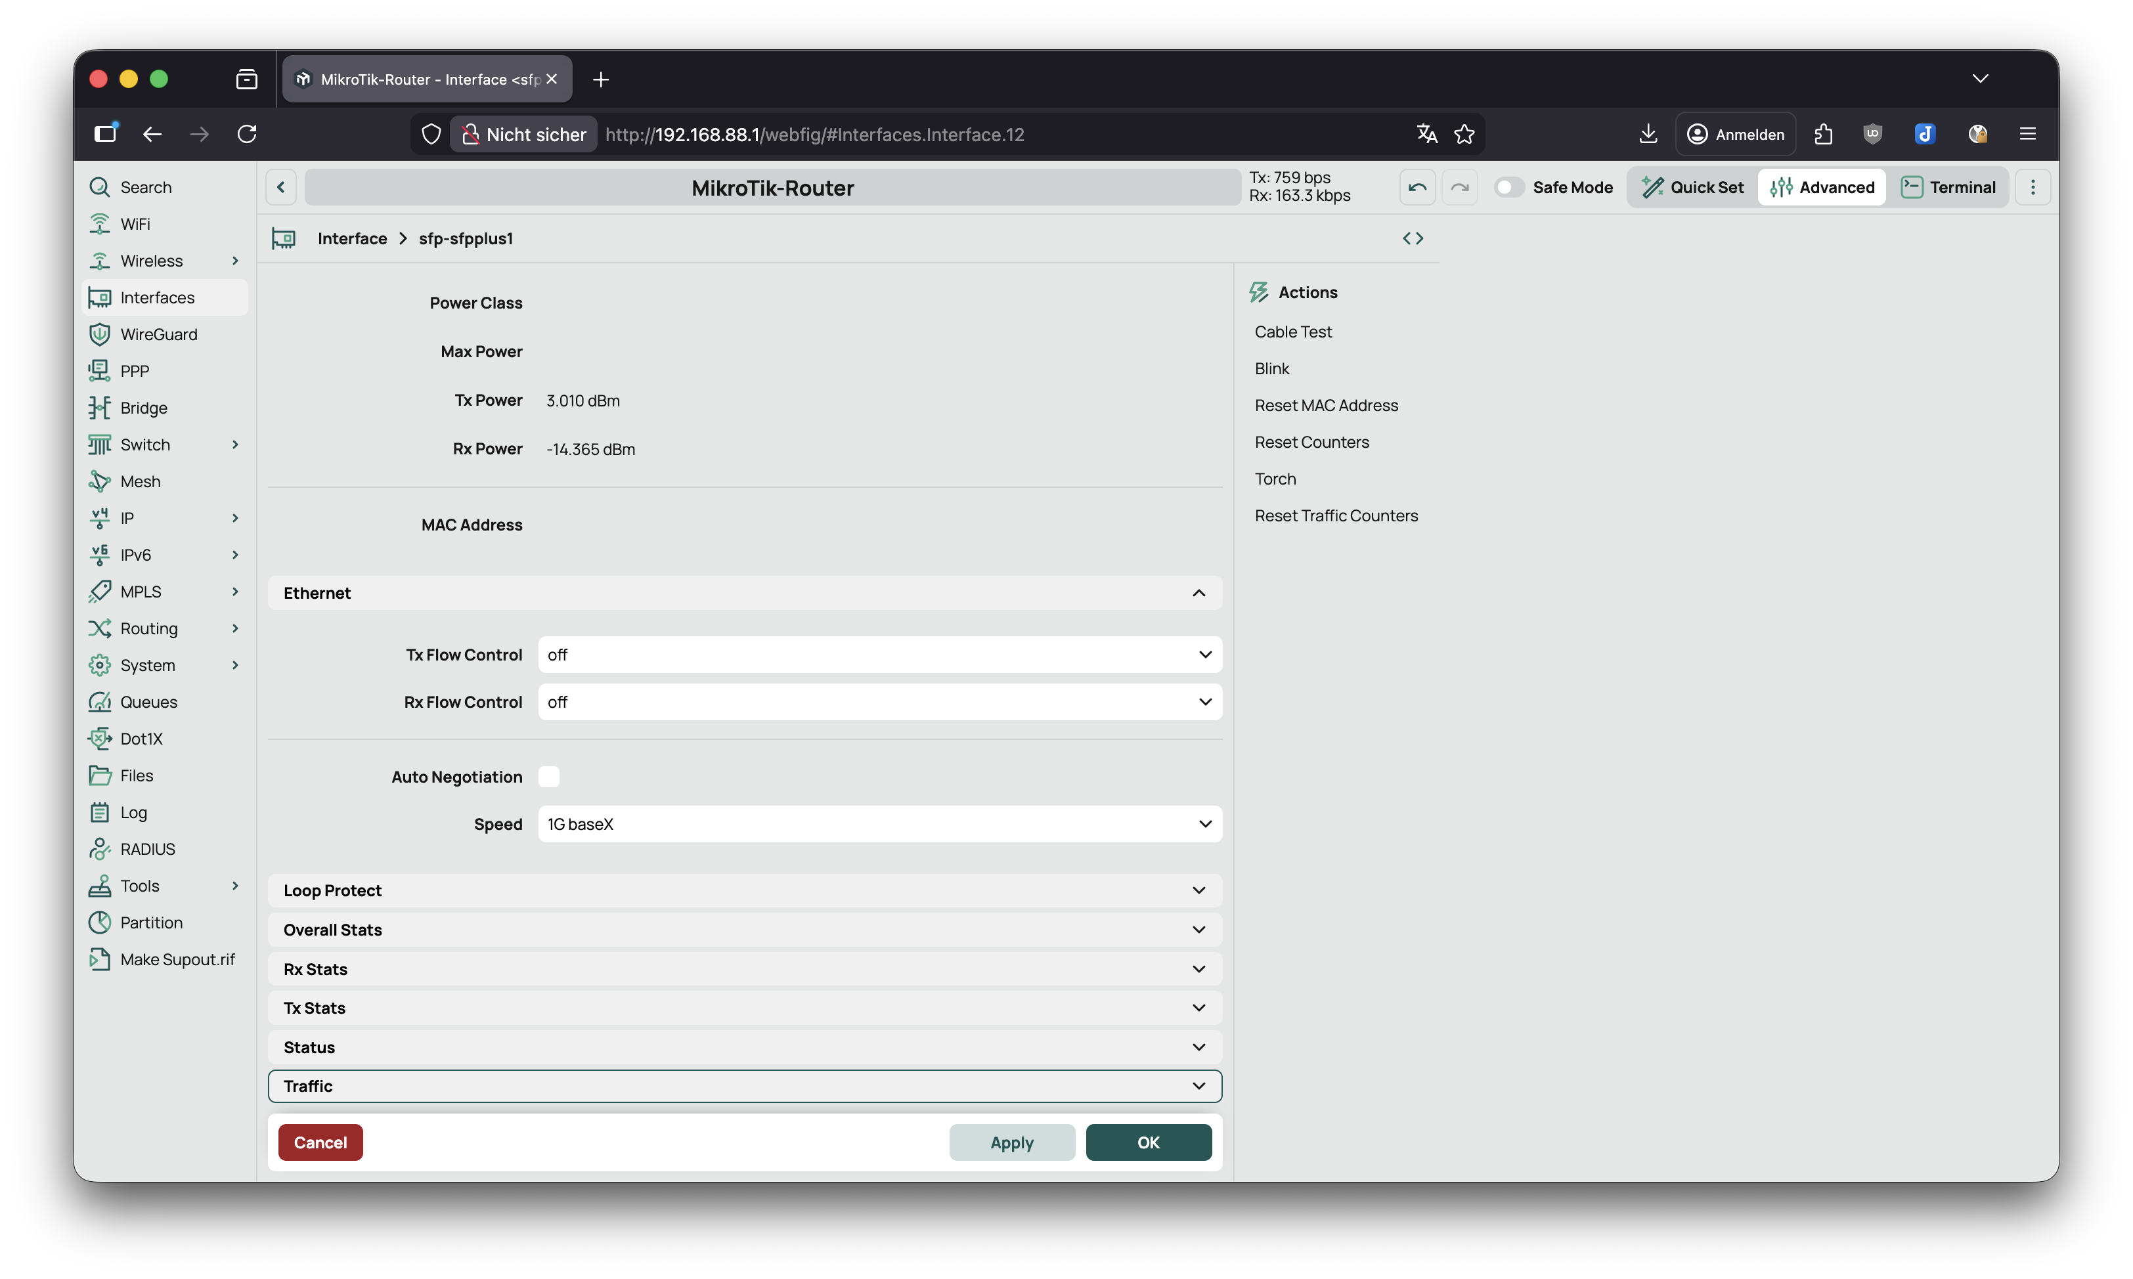2133x1279 pixels.
Task: Collapse the Ethernet section
Action: [x=745, y=593]
